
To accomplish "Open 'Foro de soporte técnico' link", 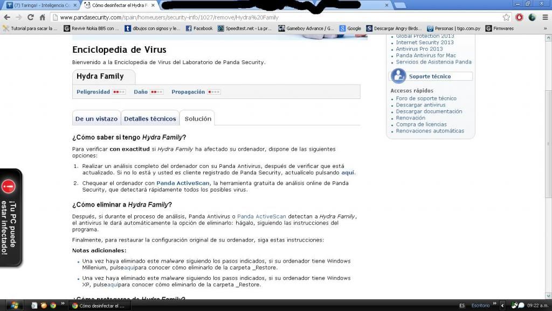I will (x=426, y=98).
